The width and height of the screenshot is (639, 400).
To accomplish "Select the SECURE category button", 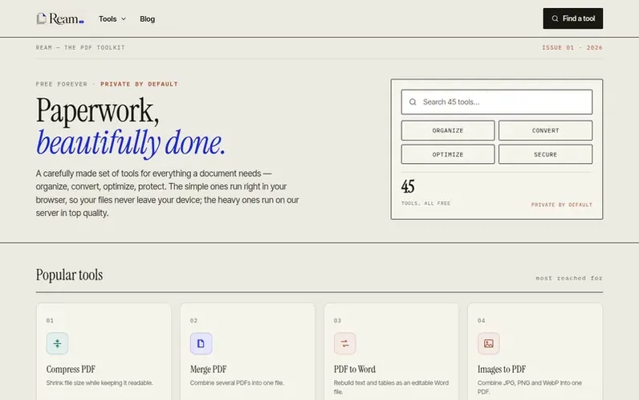I will click(545, 154).
